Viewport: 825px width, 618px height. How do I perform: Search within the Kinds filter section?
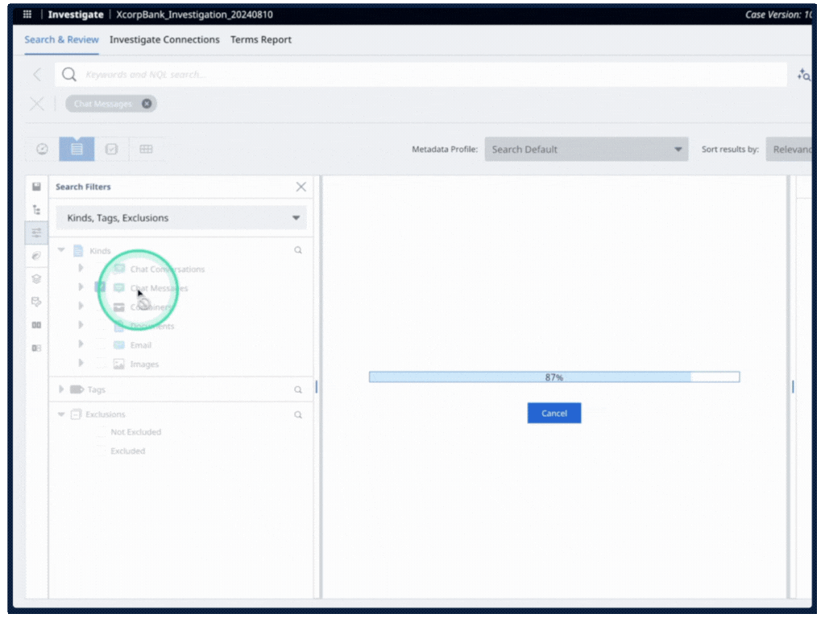tap(298, 250)
